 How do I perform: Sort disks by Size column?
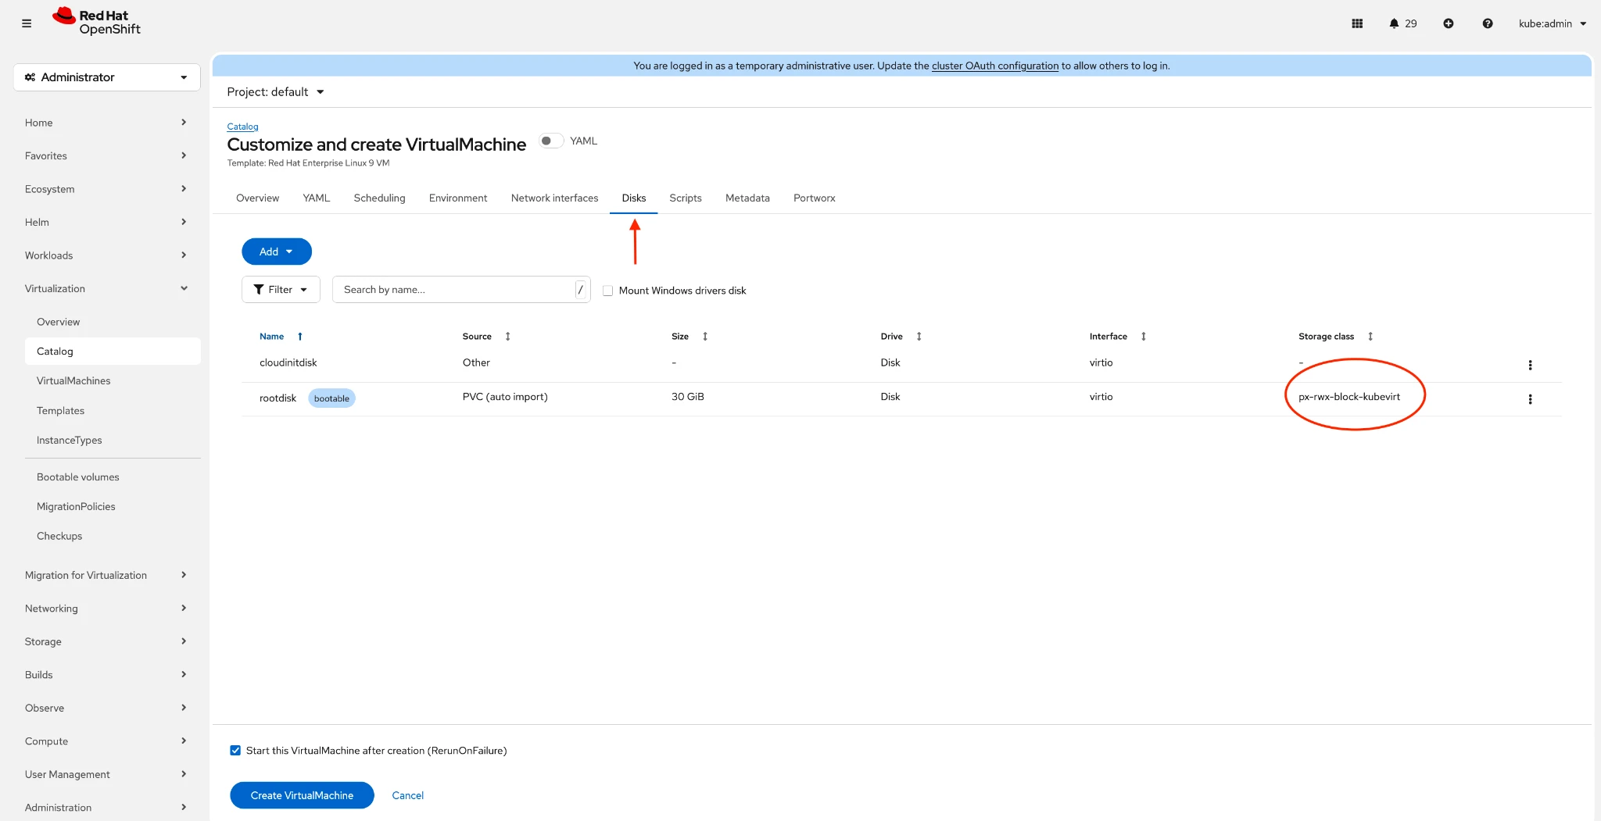point(689,337)
